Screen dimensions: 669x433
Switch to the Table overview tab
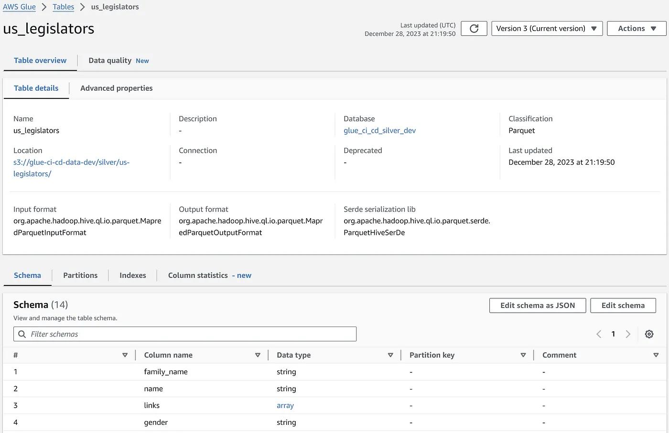[x=40, y=61]
